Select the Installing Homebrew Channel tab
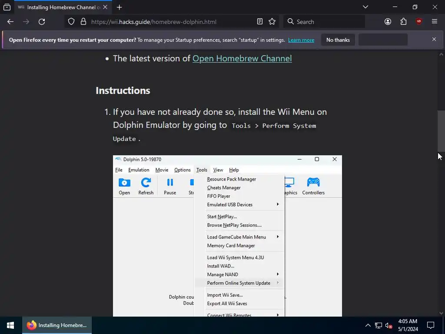The width and height of the screenshot is (445, 334). click(63, 7)
